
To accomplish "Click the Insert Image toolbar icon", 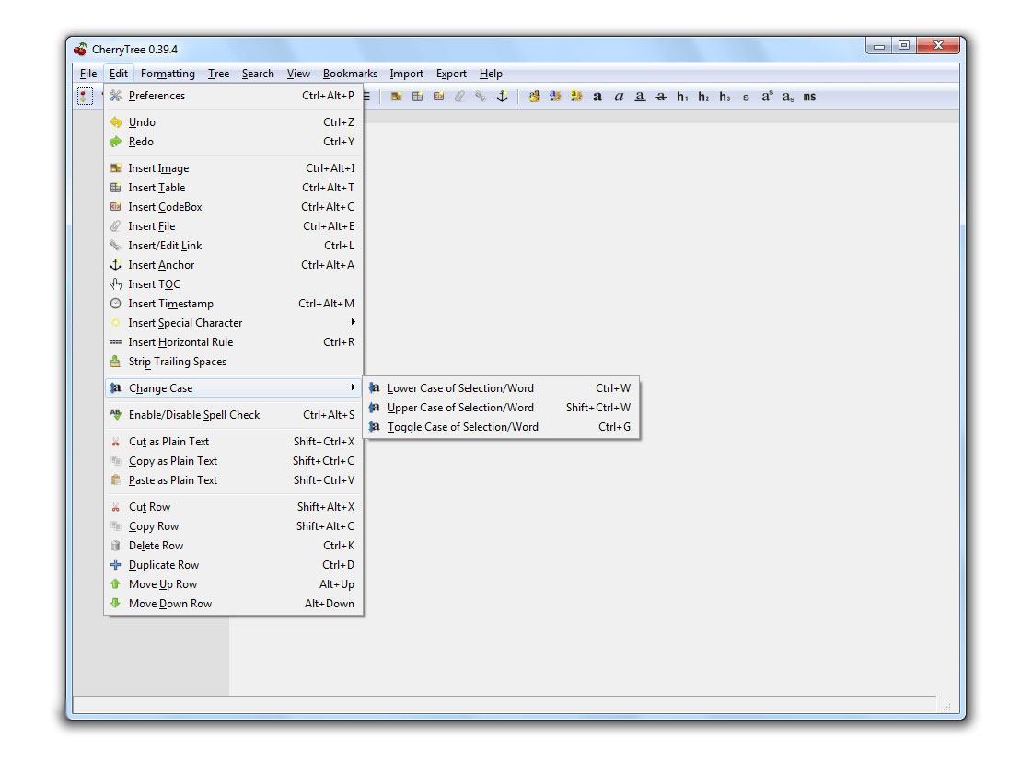I will (396, 97).
